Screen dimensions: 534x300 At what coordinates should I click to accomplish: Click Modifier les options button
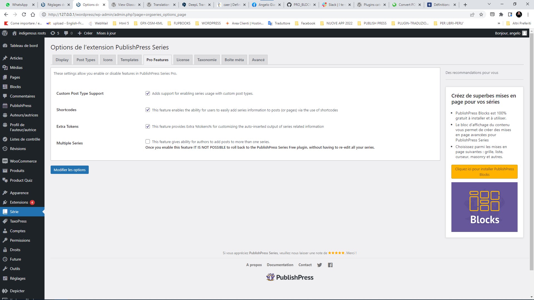point(70,170)
